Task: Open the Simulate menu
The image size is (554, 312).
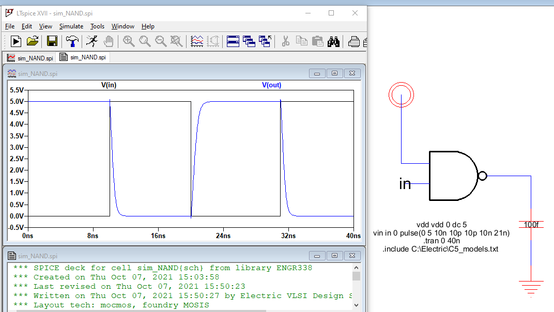Action: [x=71, y=26]
